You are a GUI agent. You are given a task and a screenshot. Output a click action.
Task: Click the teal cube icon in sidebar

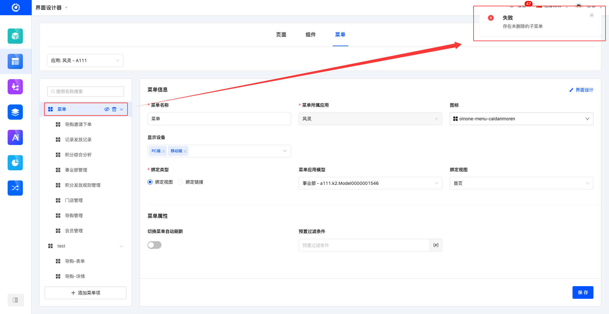tap(15, 36)
